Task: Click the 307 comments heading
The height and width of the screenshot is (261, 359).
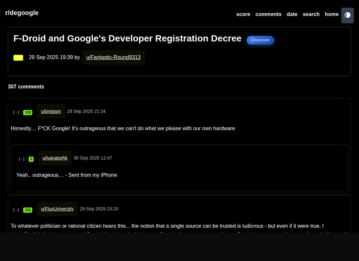Action: (26, 86)
